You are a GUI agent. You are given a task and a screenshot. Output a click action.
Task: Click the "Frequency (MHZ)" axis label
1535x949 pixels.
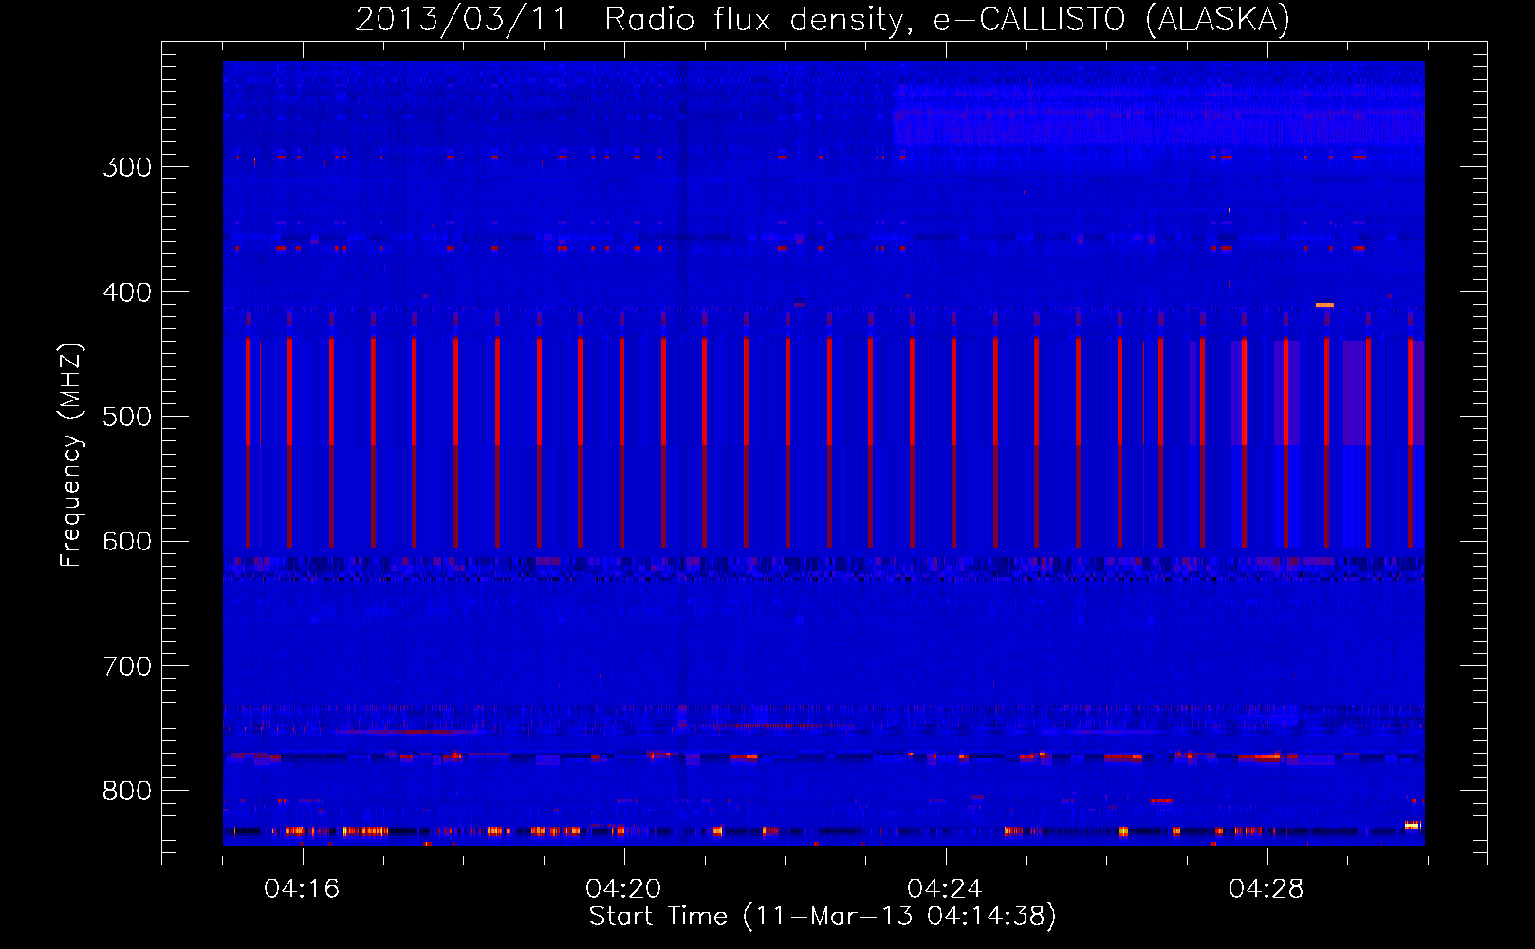click(x=71, y=455)
